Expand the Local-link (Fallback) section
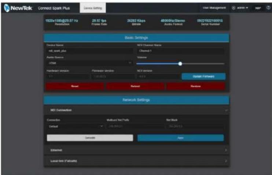This screenshot has height=175, width=272. [136, 161]
